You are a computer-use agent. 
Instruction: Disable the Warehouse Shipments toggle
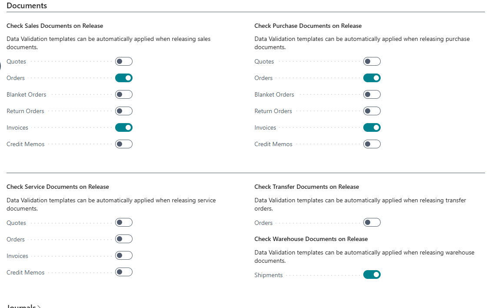(x=372, y=275)
